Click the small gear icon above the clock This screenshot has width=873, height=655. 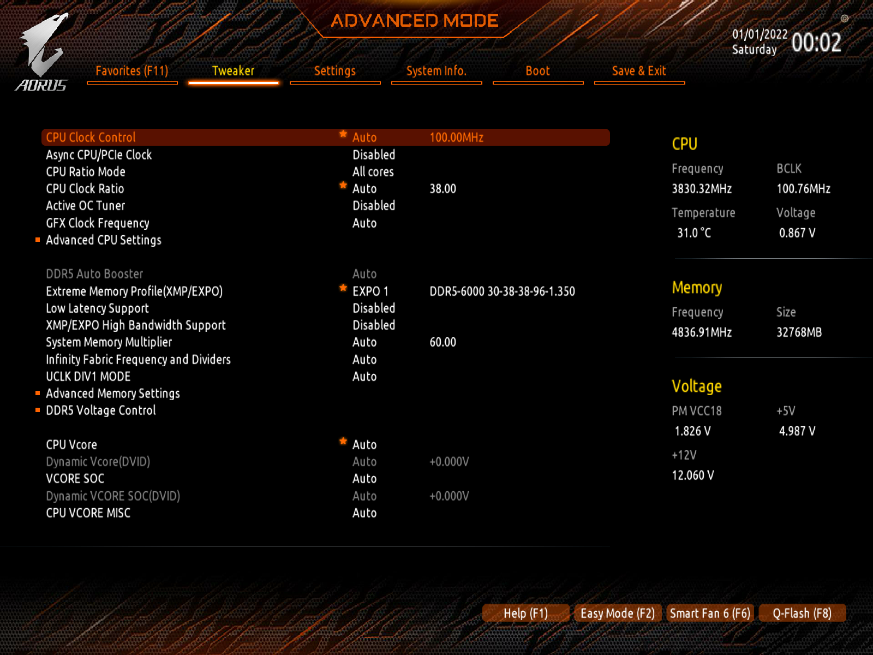[845, 19]
